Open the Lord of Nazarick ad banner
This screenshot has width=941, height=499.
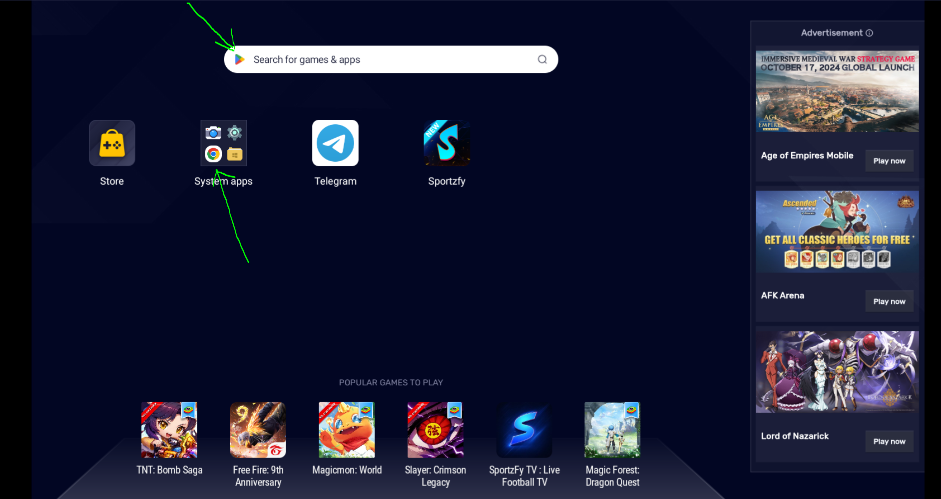click(x=837, y=372)
